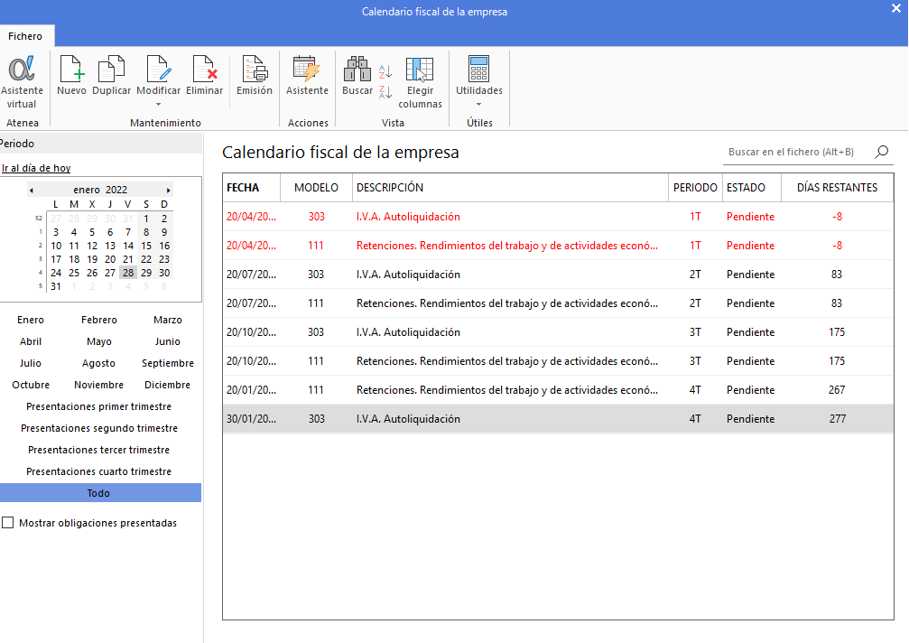Screen dimensions: 909x643
Task: Filter by Junio
Action: click(x=168, y=341)
